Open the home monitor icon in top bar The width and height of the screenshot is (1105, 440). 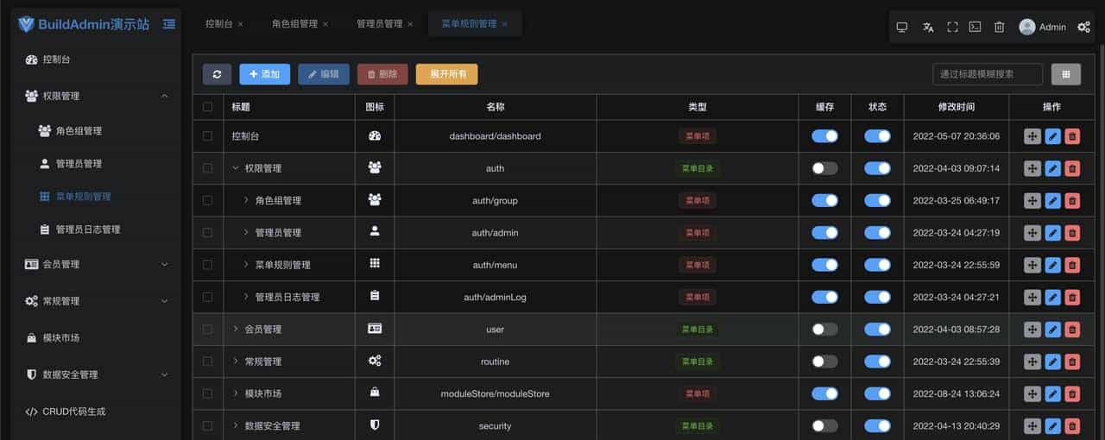click(902, 27)
